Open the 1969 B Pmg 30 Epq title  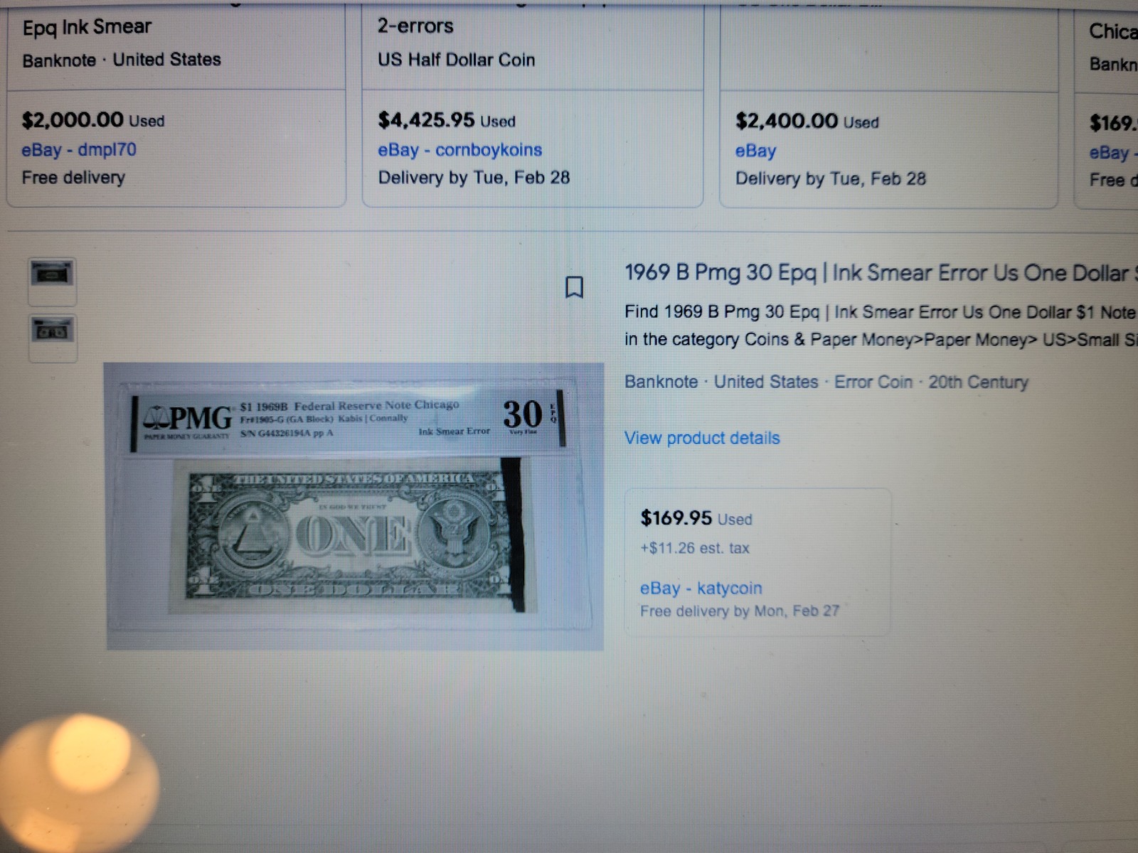point(881,273)
